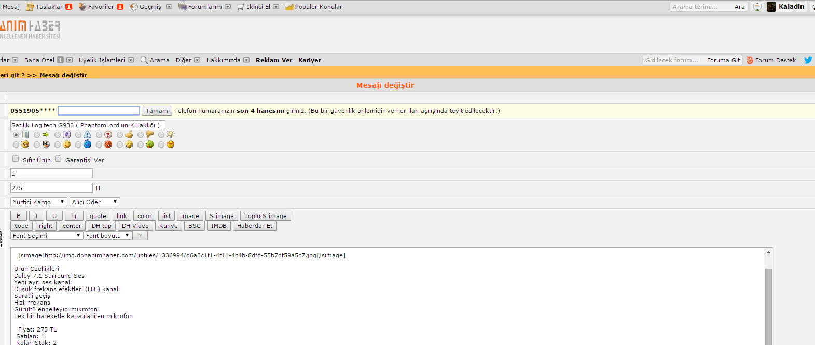The height and width of the screenshot is (345, 815).
Task: Click the laughing smiley icon
Action: 25,145
